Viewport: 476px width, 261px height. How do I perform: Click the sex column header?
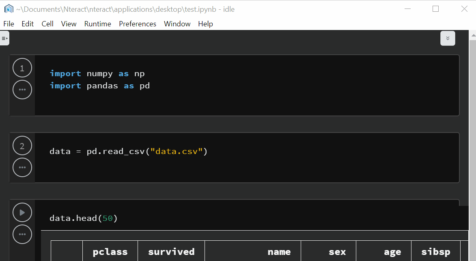click(x=328, y=252)
